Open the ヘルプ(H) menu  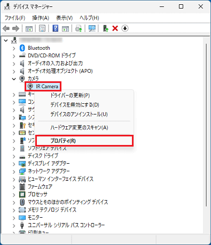tap(89, 18)
